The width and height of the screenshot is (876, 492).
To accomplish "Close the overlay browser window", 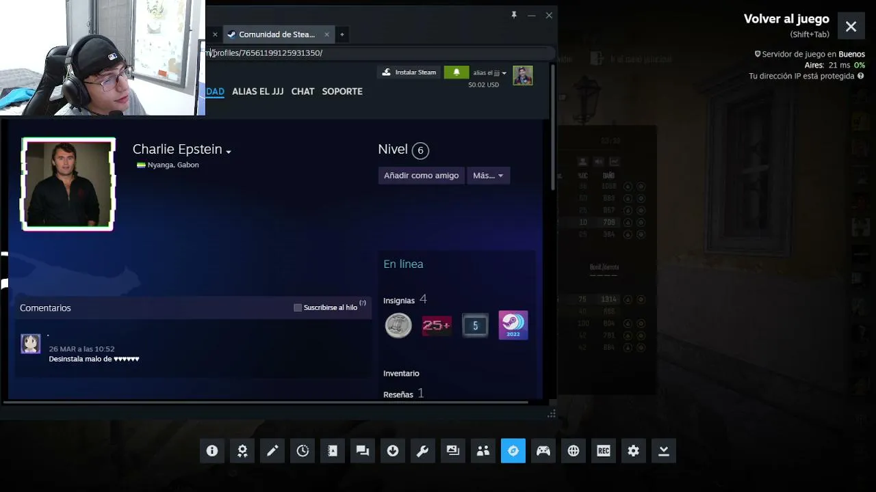I will pos(549,15).
